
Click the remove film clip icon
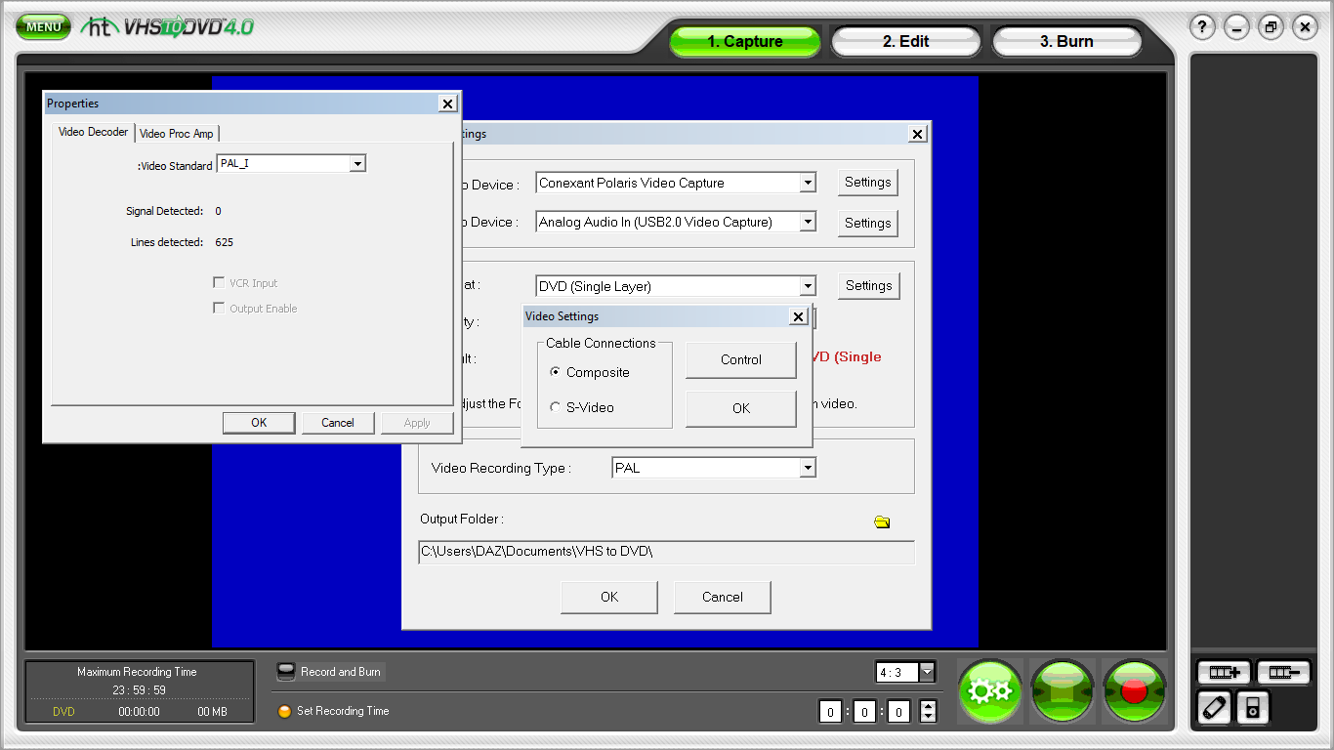pyautogui.click(x=1283, y=672)
